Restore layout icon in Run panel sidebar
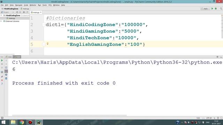 pos(2,72)
